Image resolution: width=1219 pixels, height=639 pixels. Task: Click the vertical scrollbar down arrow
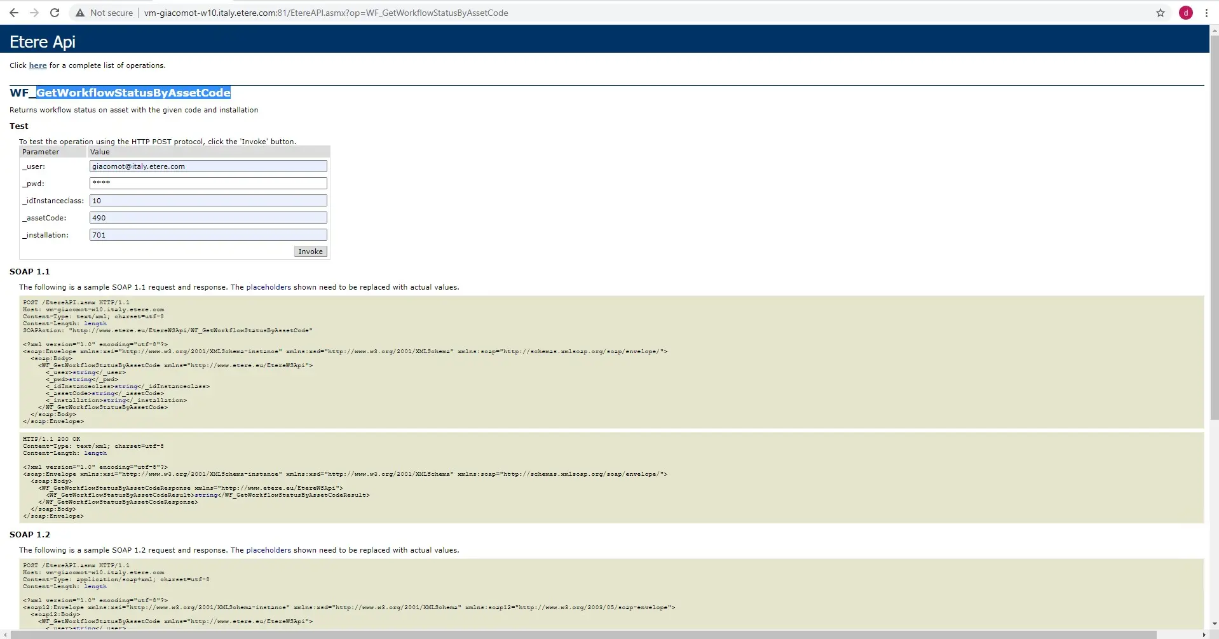1214,624
